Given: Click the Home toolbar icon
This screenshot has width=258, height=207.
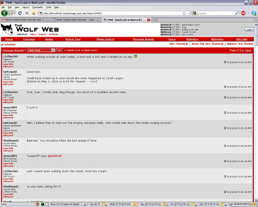Looking at the screenshot, I should [x=34, y=13].
